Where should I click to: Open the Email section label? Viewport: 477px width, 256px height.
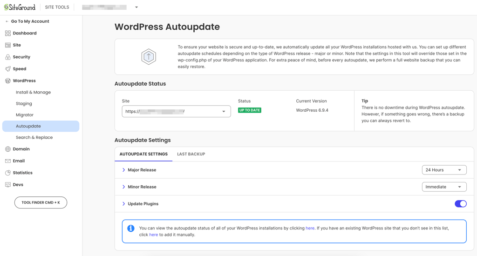(x=19, y=161)
